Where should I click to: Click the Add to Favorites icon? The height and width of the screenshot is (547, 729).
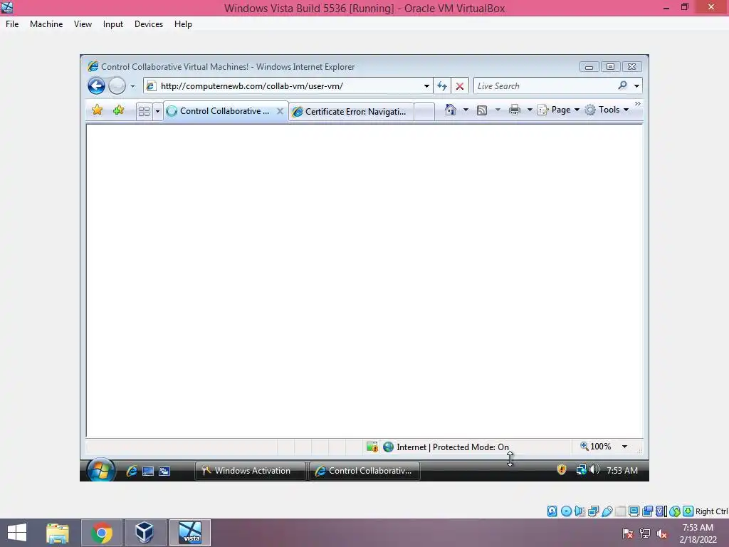pyautogui.click(x=119, y=110)
